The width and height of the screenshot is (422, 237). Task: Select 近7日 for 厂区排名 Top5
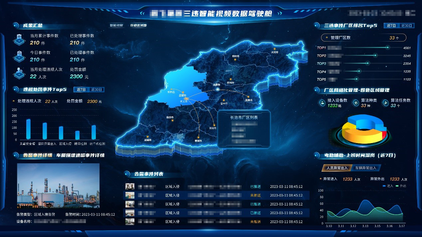pos(391,26)
